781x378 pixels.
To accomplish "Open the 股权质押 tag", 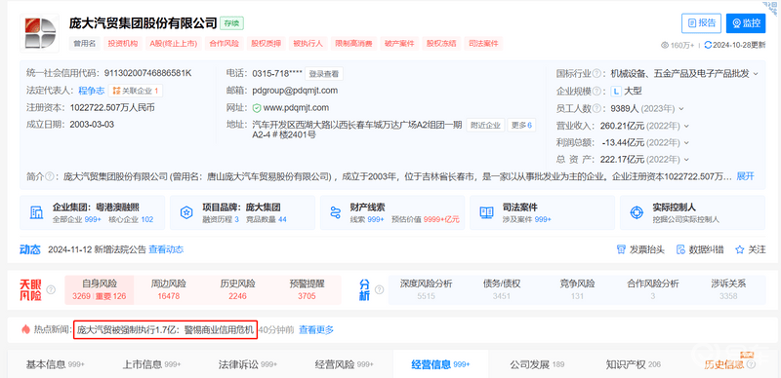I will tap(266, 44).
